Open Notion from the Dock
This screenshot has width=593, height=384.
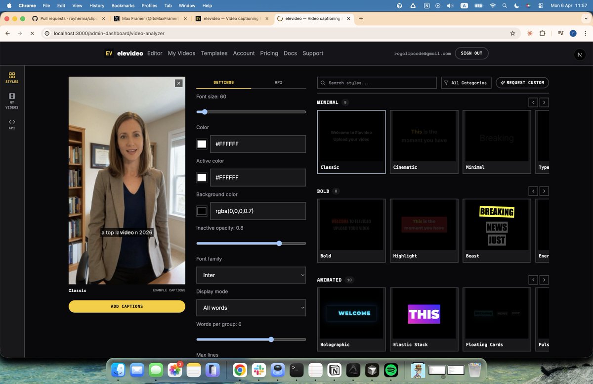click(x=335, y=370)
